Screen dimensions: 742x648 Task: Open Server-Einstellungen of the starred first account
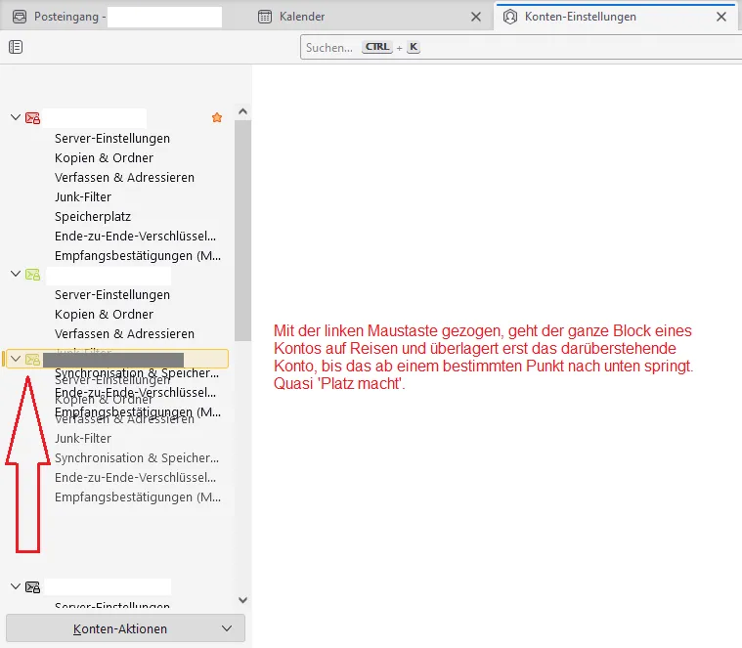click(112, 138)
